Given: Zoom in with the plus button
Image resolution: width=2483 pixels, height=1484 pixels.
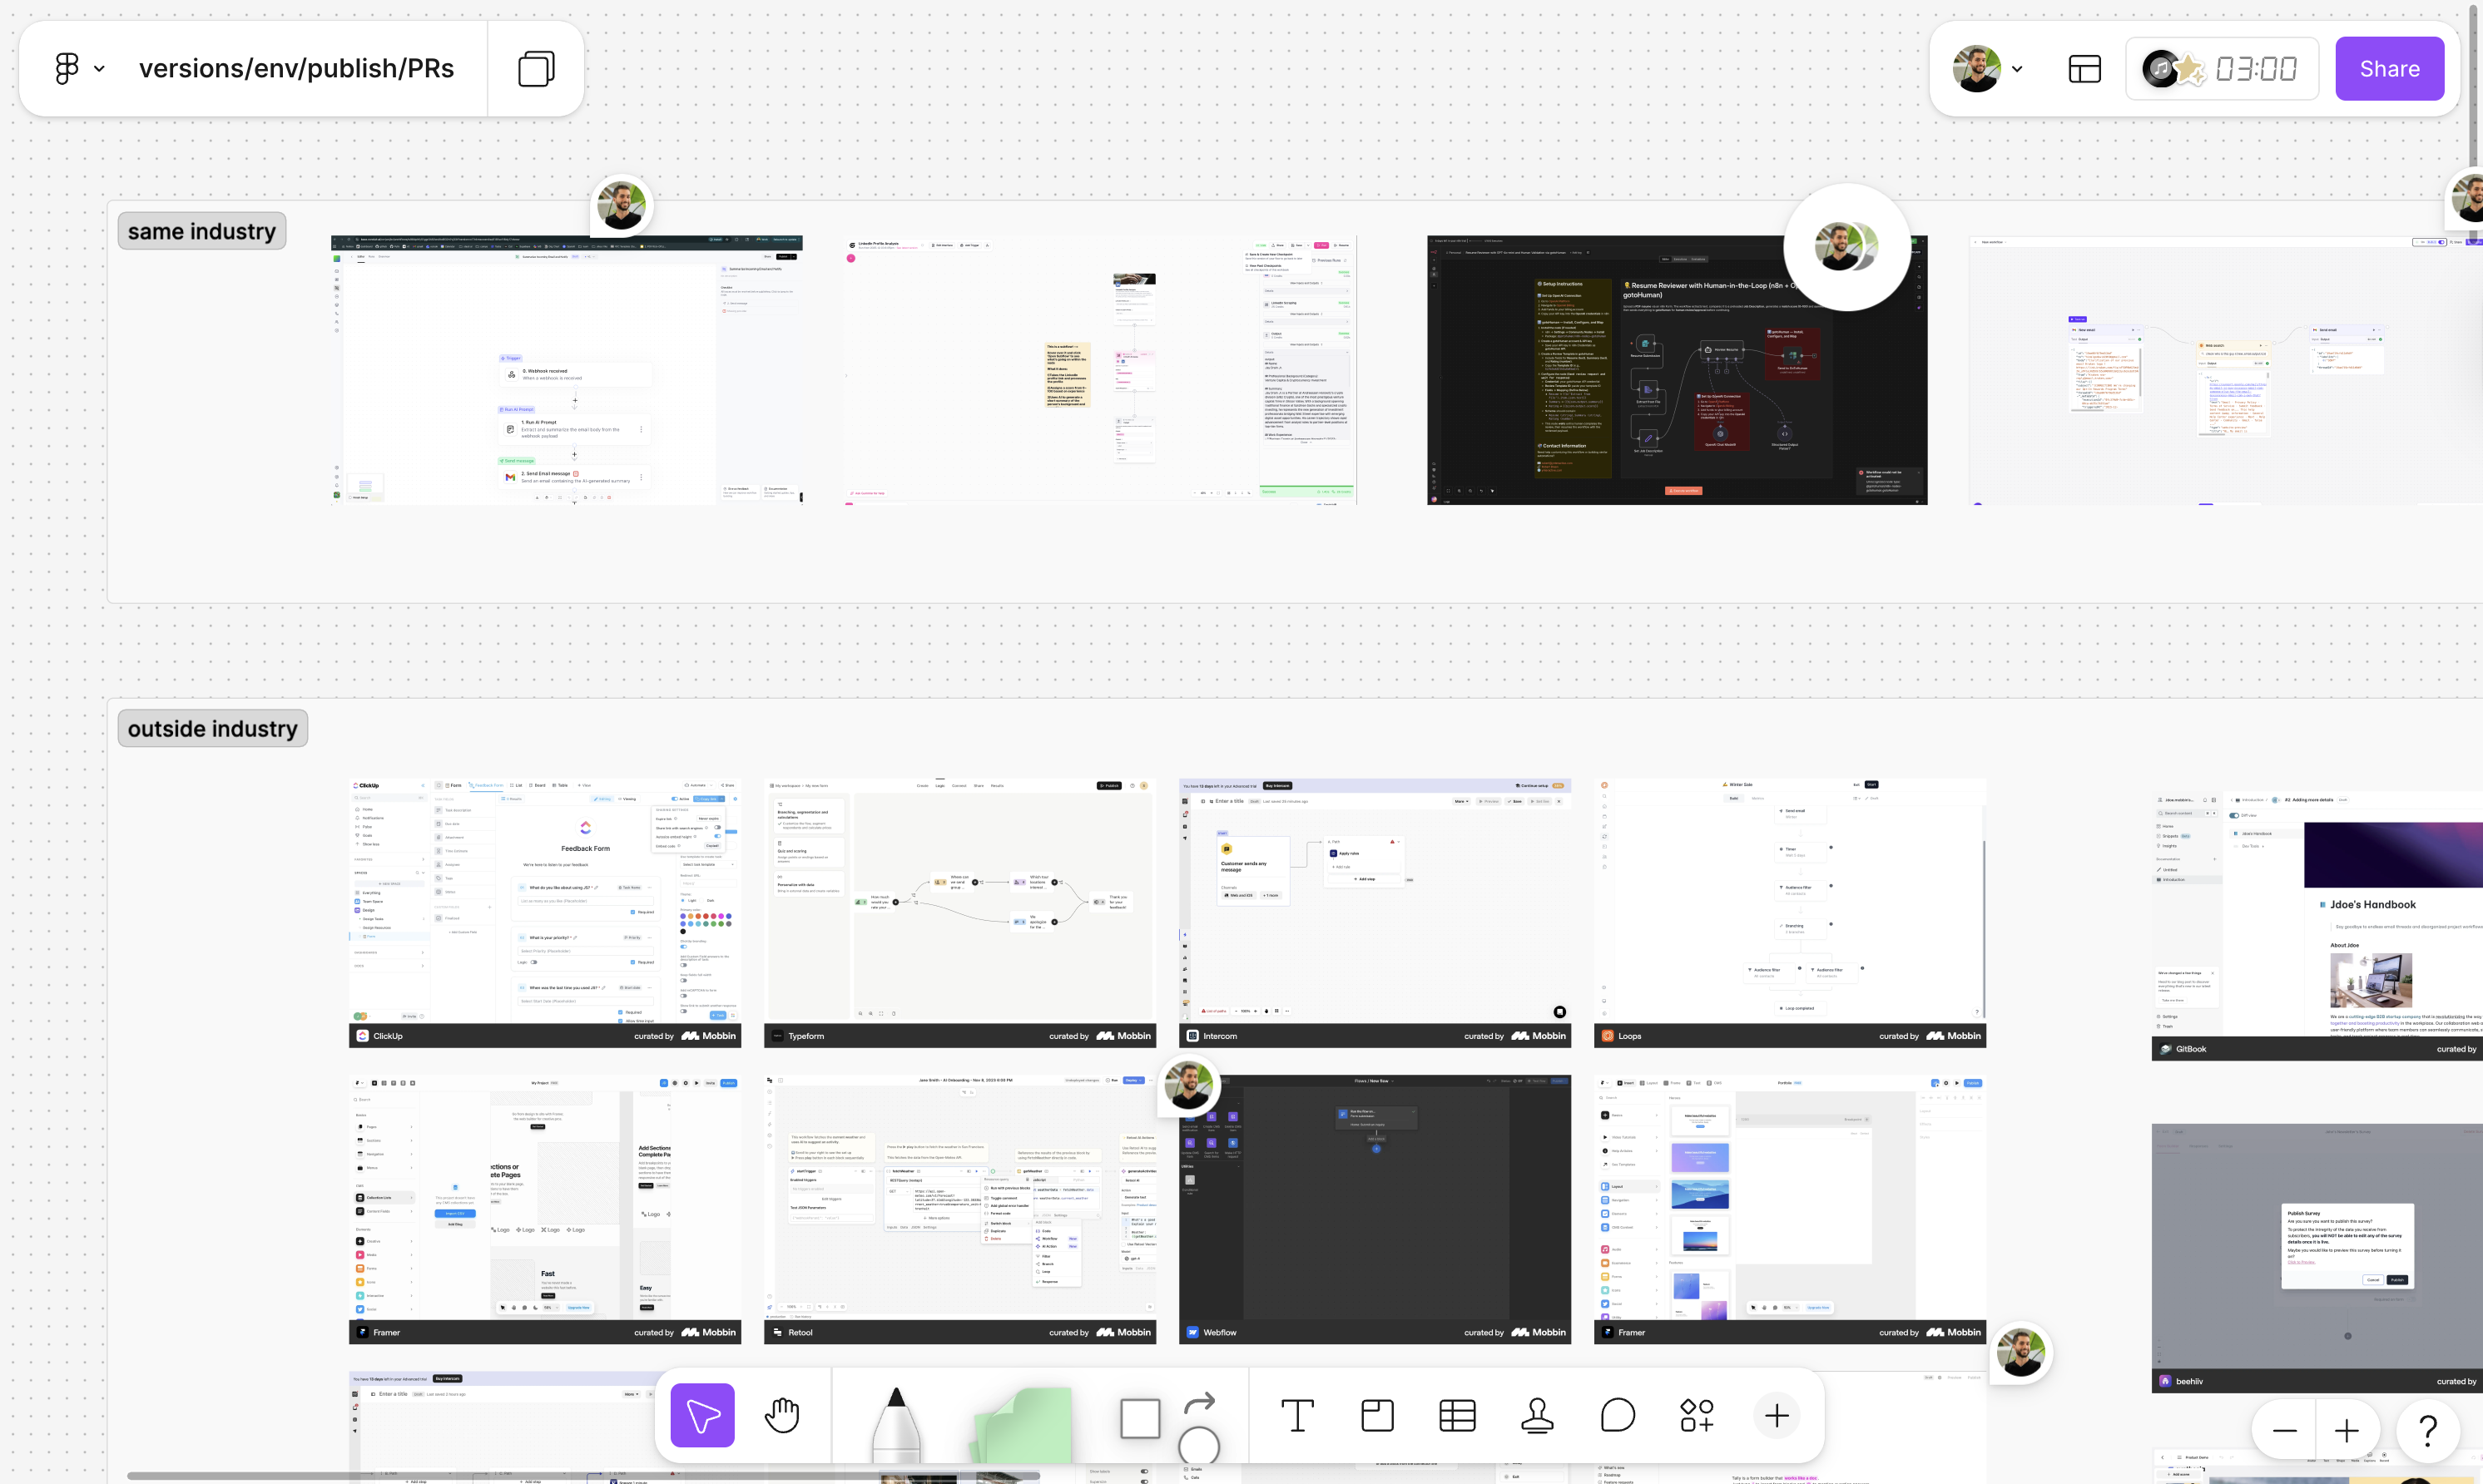Looking at the screenshot, I should [2346, 1431].
